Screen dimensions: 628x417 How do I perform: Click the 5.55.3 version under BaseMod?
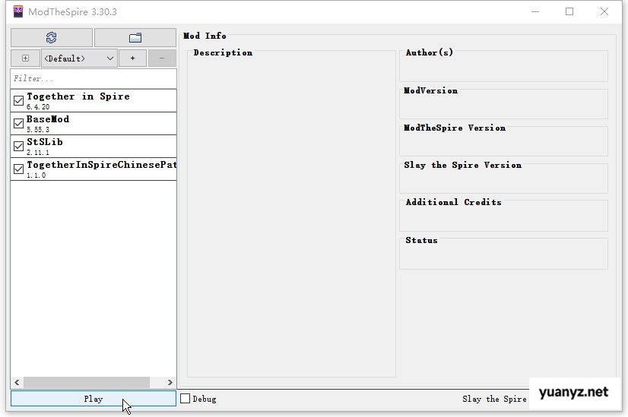click(38, 130)
